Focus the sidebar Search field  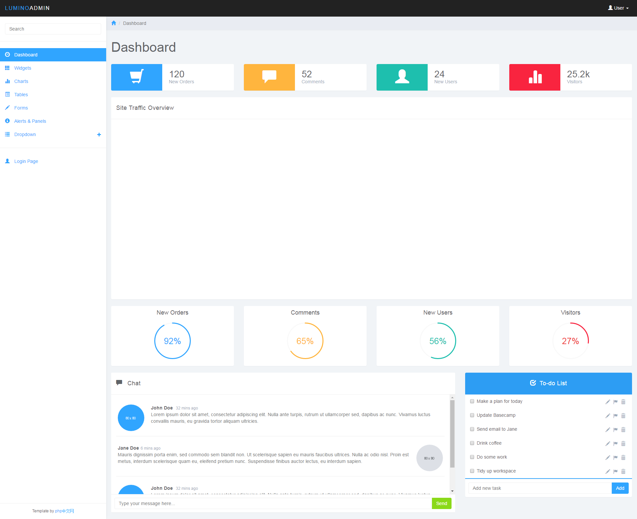[x=53, y=29]
